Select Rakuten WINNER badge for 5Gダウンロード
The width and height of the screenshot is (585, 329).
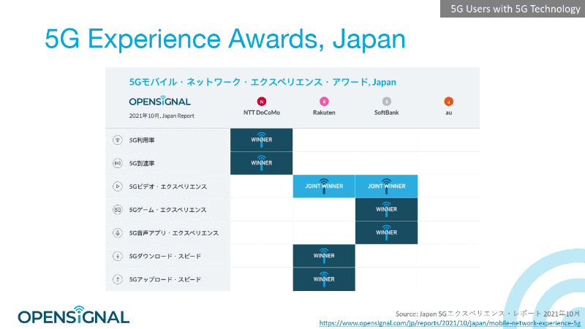(324, 256)
